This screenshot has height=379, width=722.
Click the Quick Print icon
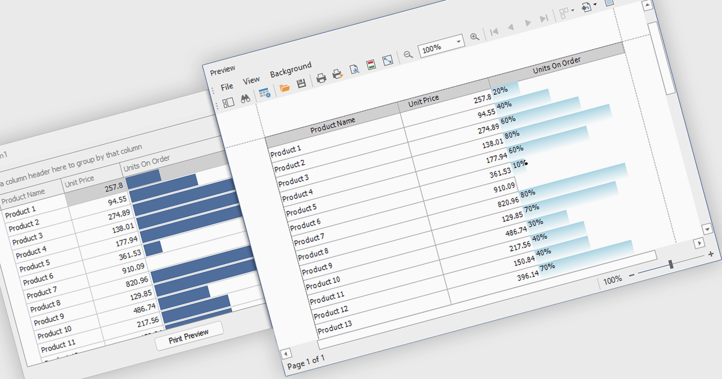point(338,74)
